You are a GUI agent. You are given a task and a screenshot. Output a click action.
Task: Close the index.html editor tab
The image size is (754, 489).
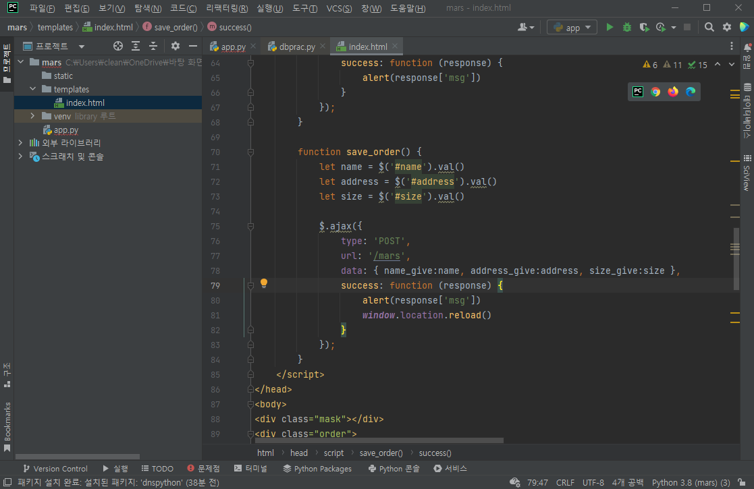point(395,46)
